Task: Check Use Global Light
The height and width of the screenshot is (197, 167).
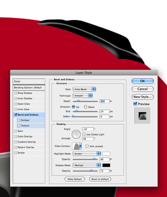Action: pyautogui.click(x=84, y=134)
